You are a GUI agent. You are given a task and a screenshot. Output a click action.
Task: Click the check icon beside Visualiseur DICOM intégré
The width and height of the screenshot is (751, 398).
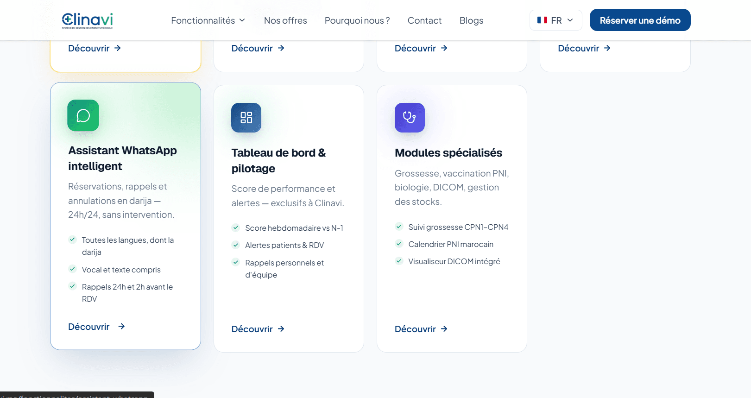(399, 260)
